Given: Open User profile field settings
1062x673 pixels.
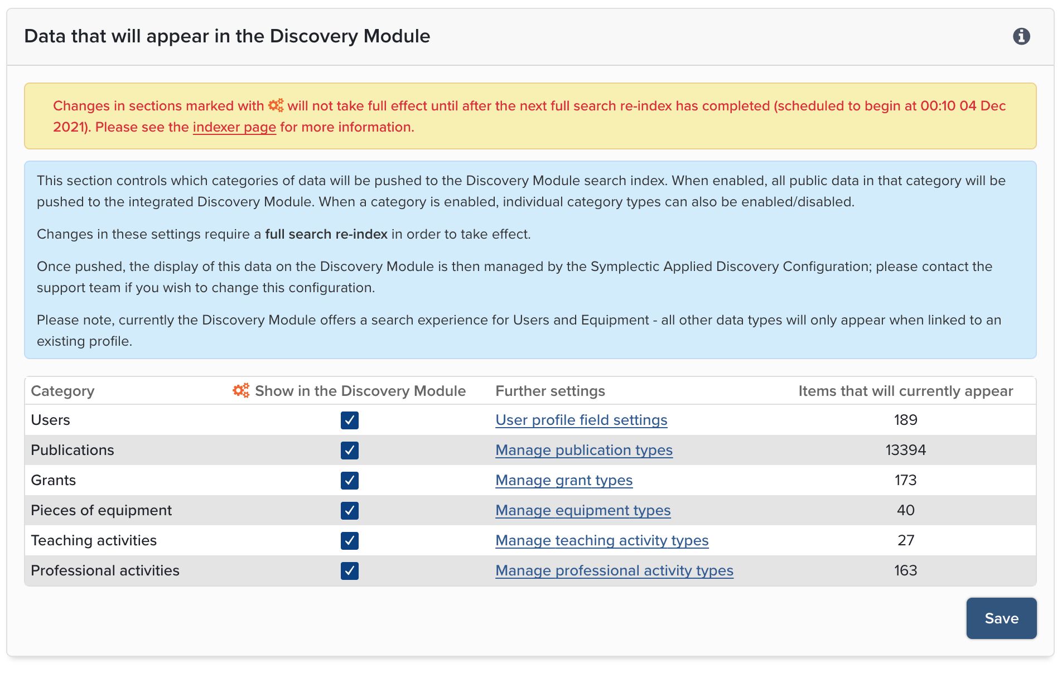Looking at the screenshot, I should (x=581, y=420).
